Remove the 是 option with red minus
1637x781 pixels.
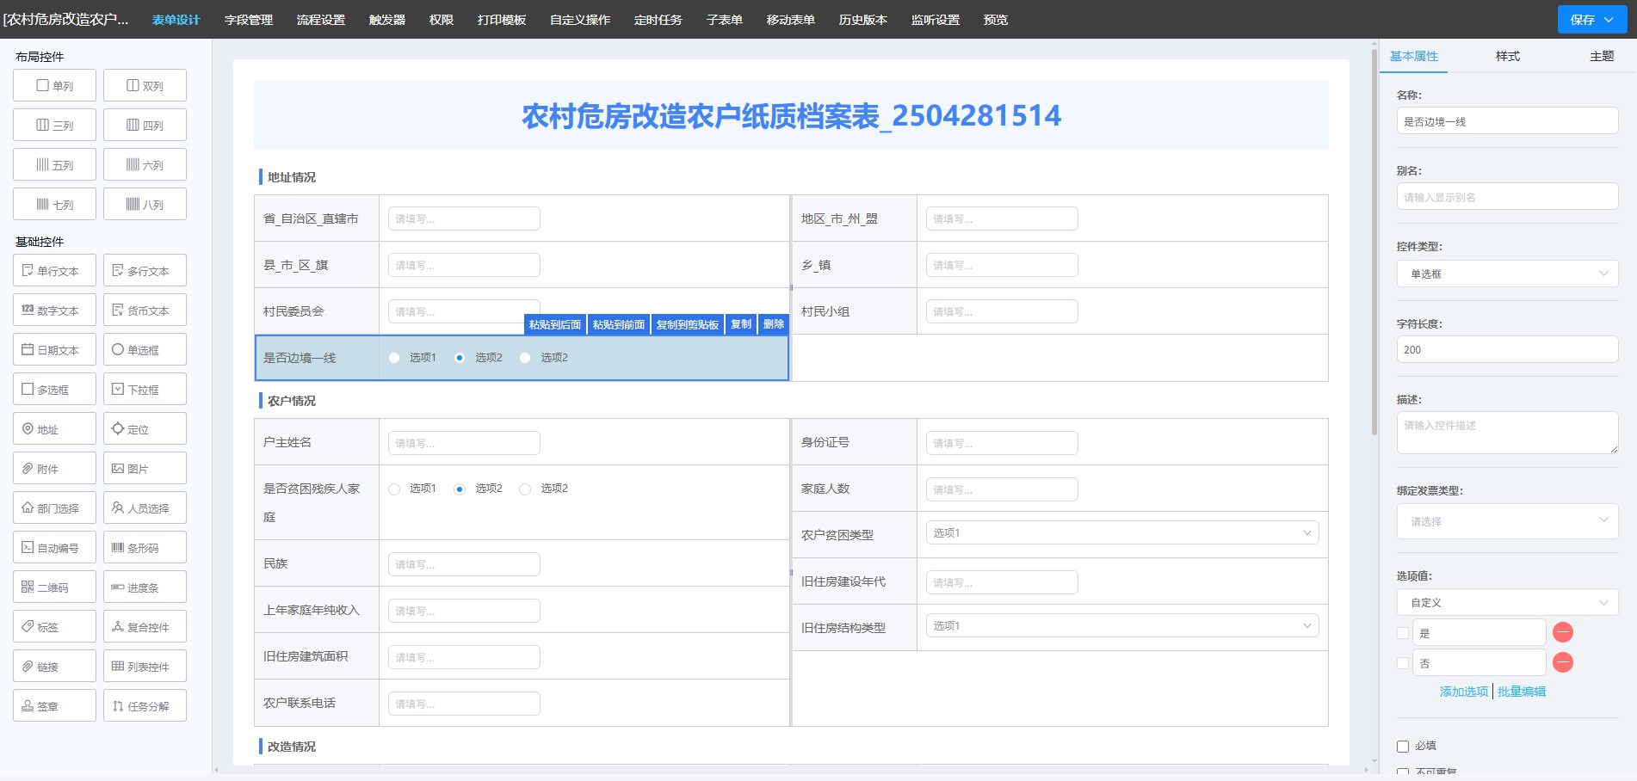1562,633
